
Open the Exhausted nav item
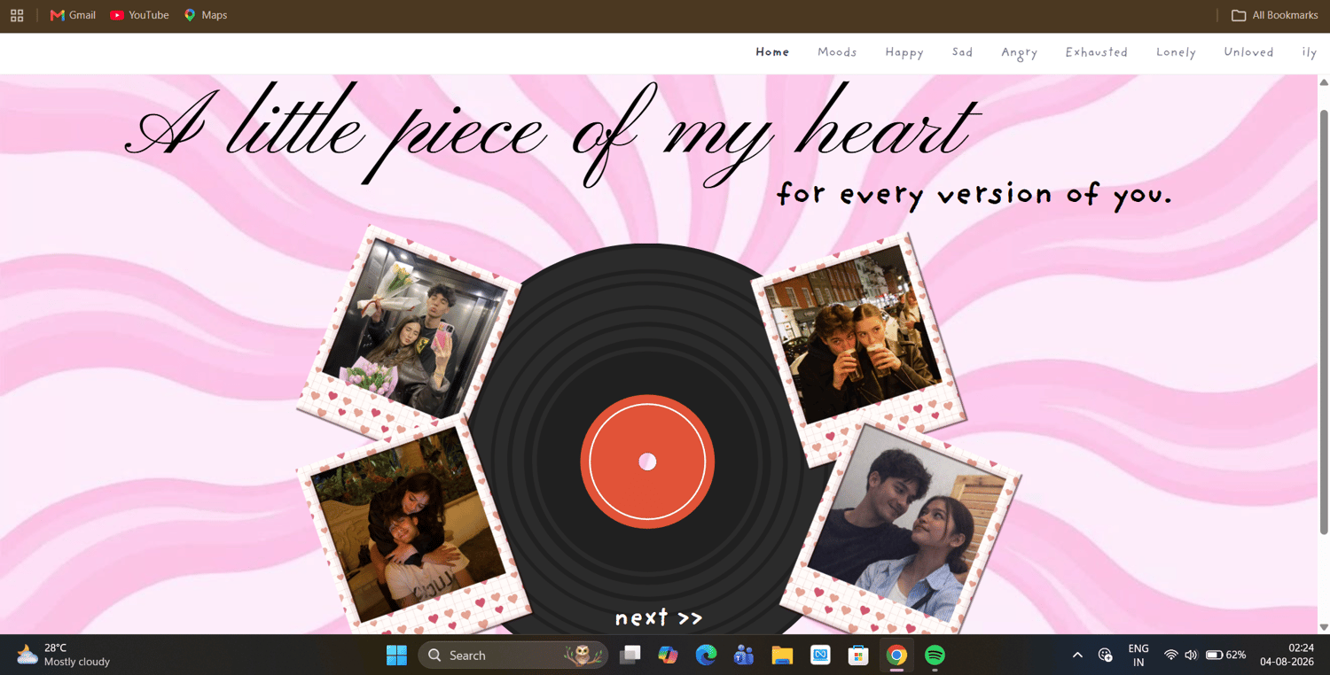coord(1096,52)
